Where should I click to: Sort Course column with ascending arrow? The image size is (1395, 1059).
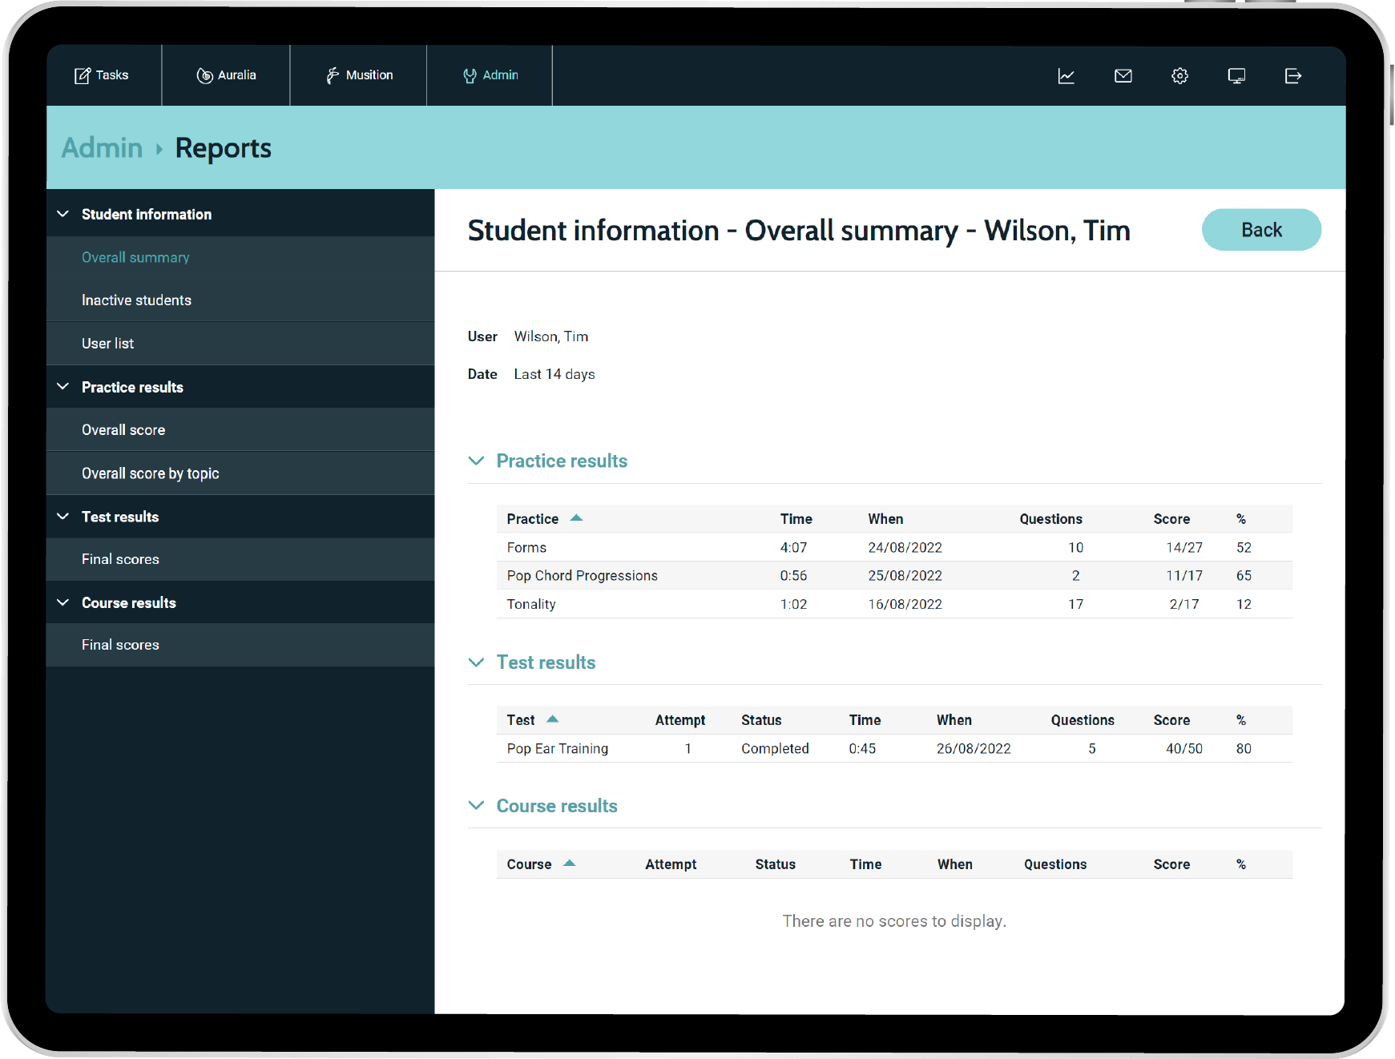pos(569,864)
